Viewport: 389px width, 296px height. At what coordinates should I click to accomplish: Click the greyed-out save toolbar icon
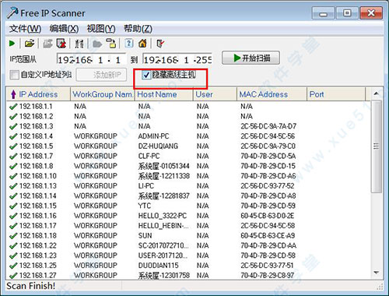47,44
